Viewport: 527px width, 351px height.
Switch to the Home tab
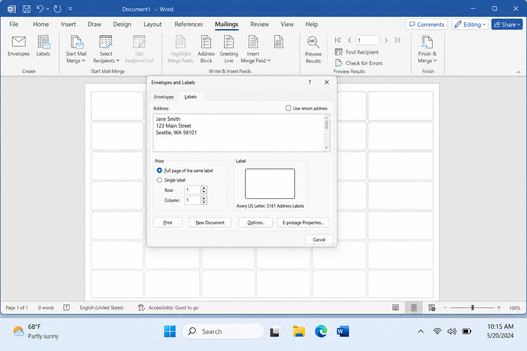41,24
